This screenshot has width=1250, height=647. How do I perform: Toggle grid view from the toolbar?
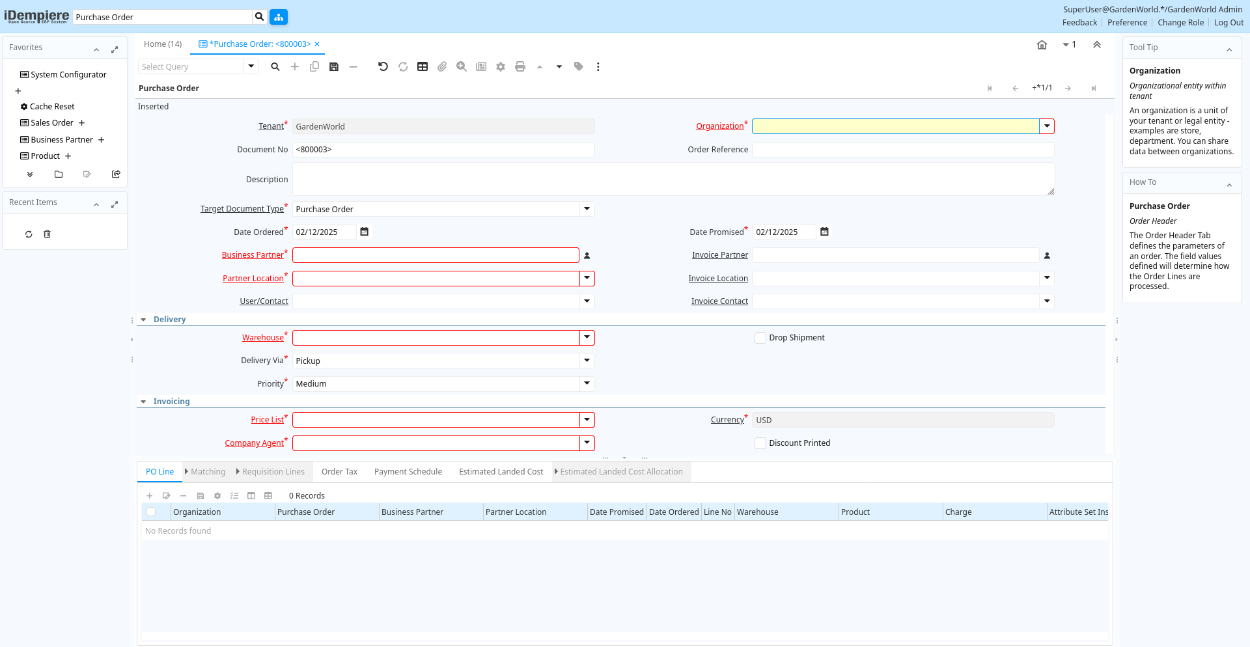(x=423, y=66)
